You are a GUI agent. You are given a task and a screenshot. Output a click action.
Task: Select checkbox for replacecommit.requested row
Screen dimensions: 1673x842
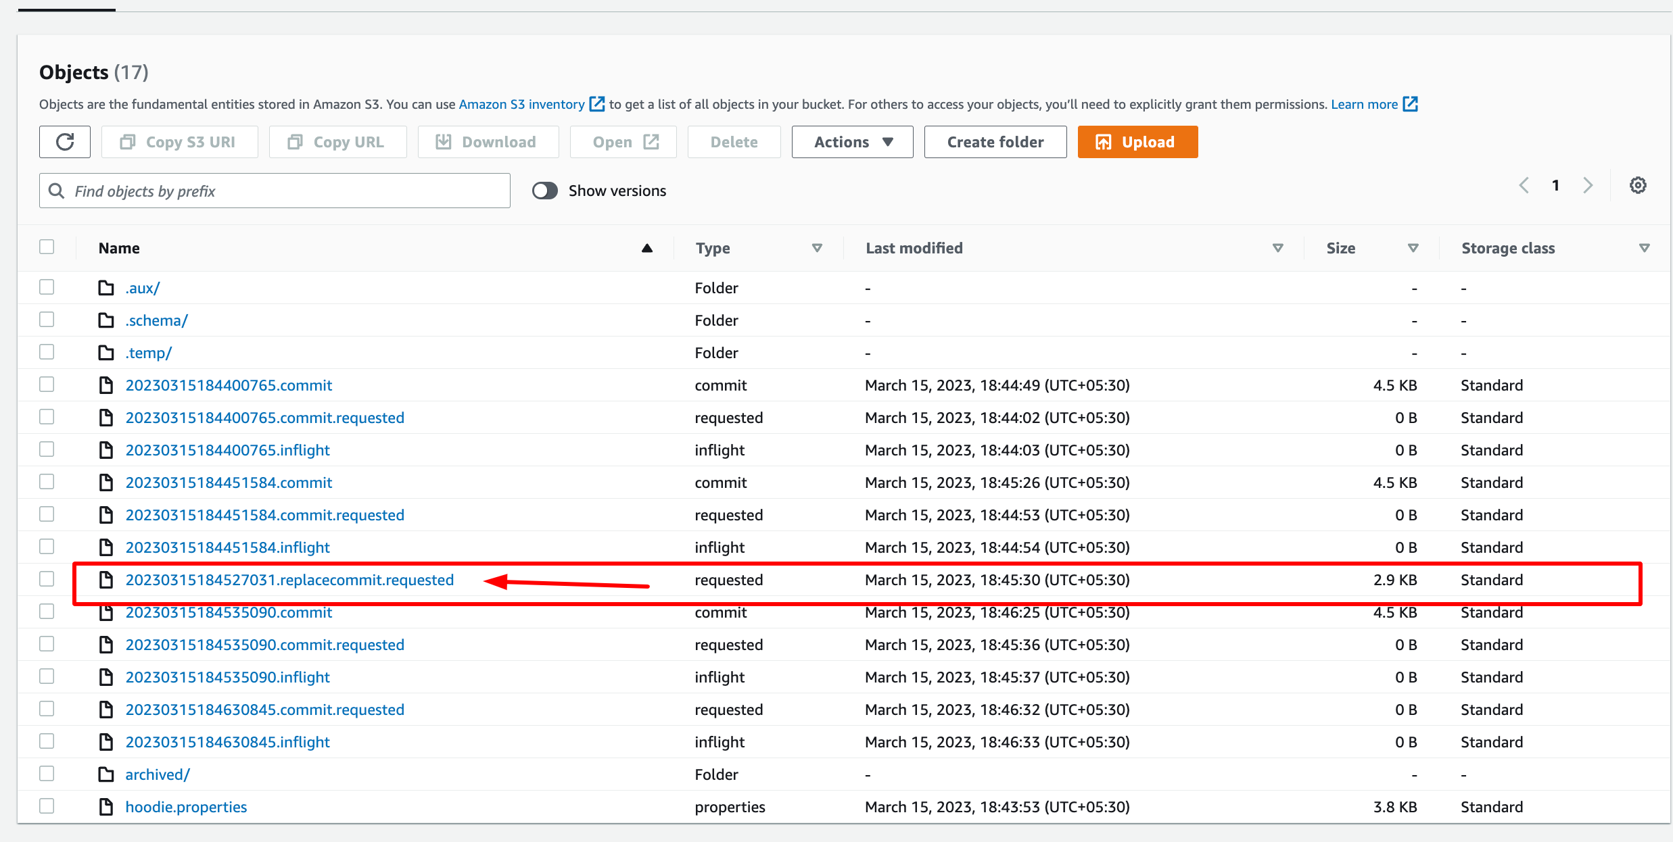(47, 579)
